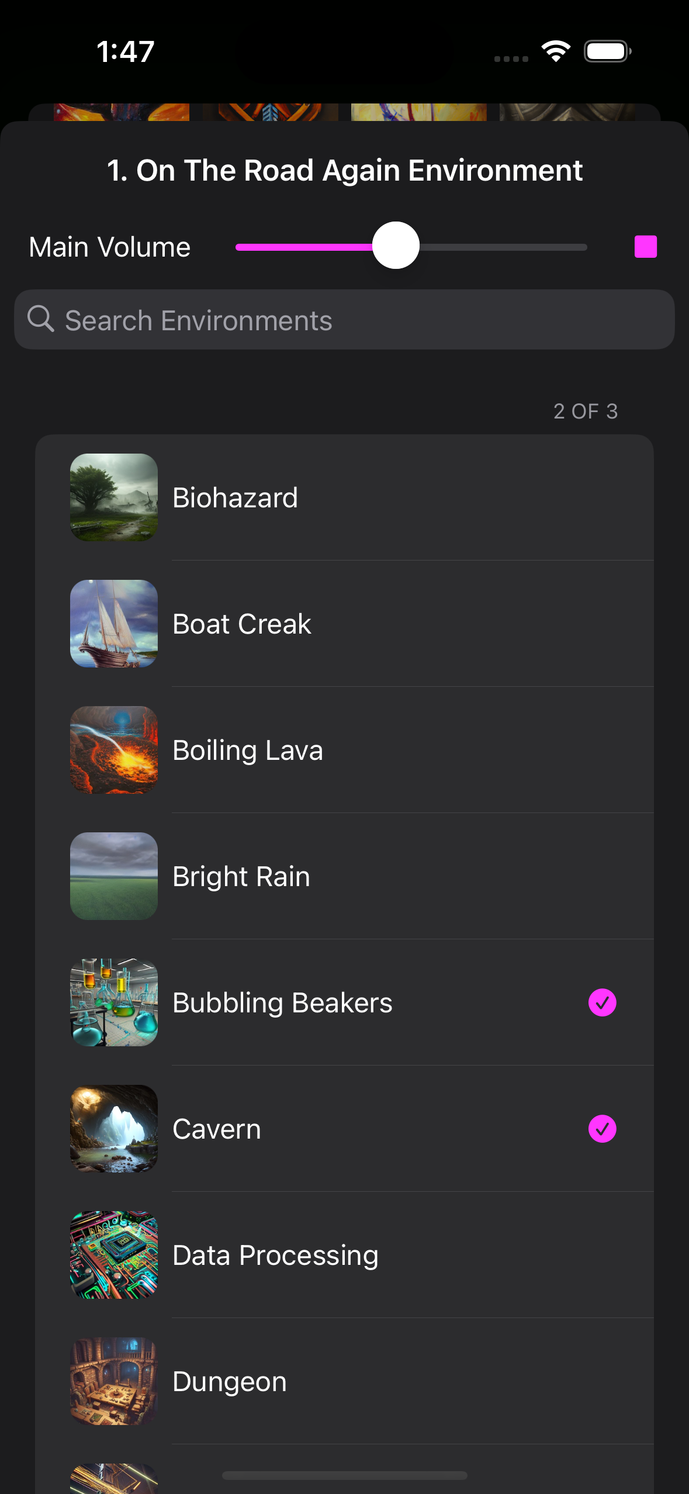Tap the search magnifying glass icon

41,319
